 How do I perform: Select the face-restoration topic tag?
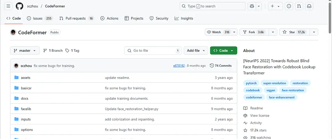[293, 90]
